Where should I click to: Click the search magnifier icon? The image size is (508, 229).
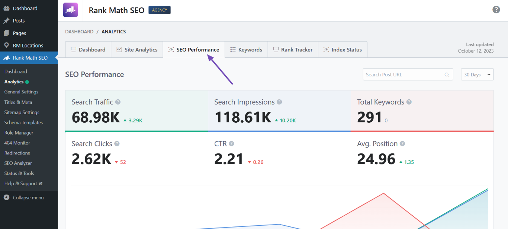447,75
